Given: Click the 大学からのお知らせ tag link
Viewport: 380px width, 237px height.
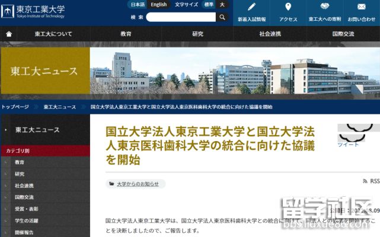Looking at the screenshot, I should click(138, 184).
